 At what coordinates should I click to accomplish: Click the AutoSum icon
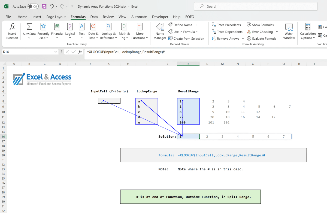pos(29,26)
